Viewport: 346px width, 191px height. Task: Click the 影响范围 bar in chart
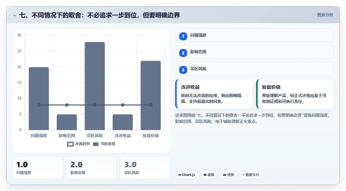pyautogui.click(x=67, y=122)
